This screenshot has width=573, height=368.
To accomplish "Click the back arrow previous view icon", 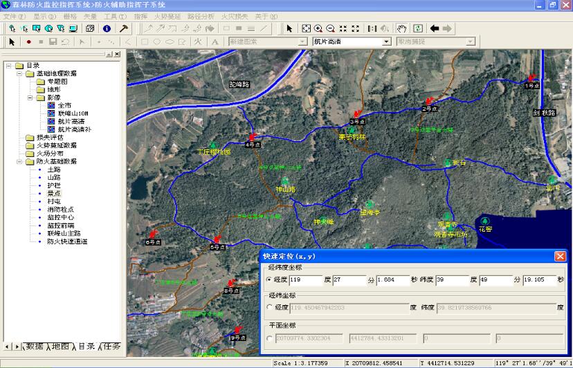I will pyautogui.click(x=435, y=28).
